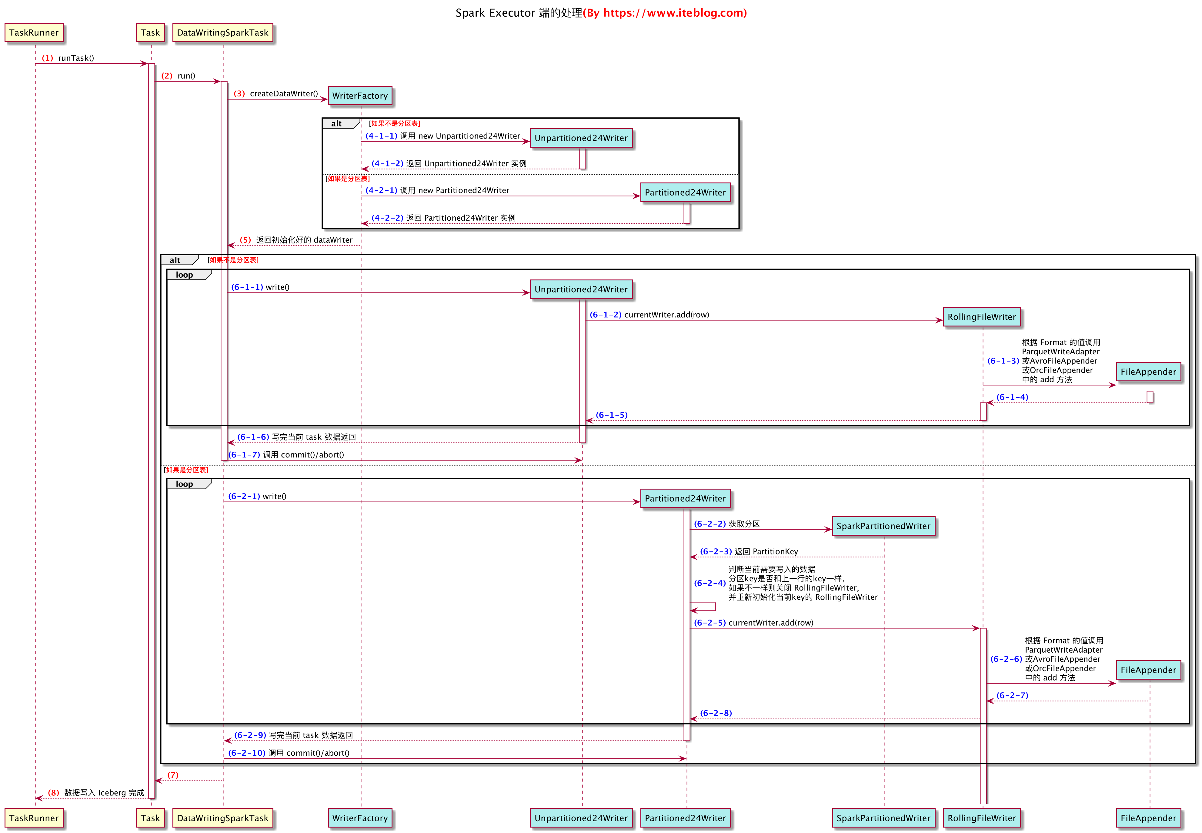
Task: Click the '(6-1-7) 调用 commit()/abort()' label
Action: click(x=286, y=455)
